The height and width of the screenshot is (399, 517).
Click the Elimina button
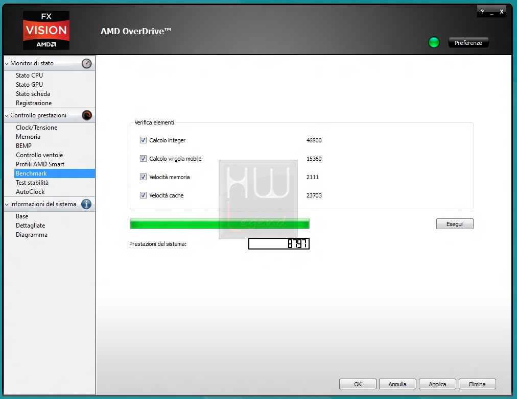point(478,384)
